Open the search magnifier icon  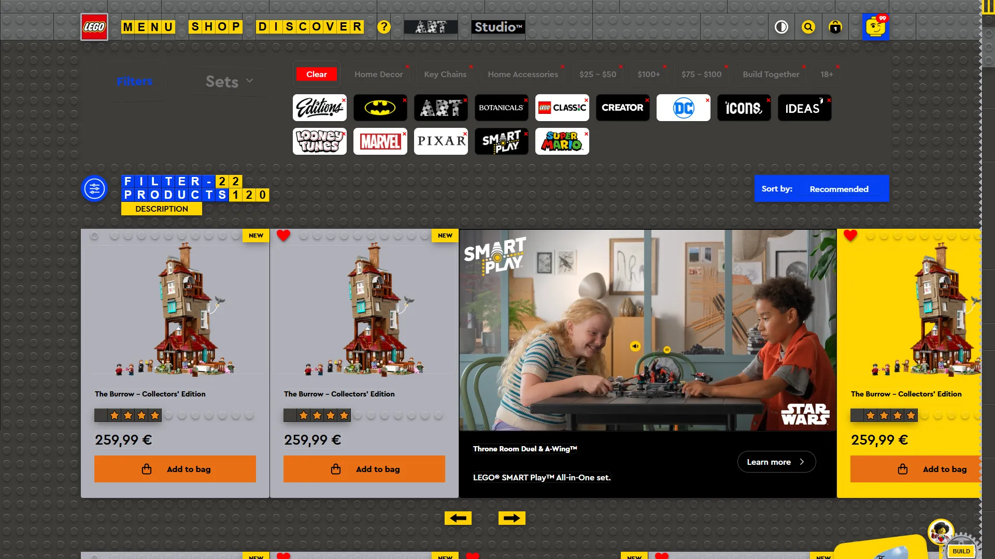pos(808,27)
